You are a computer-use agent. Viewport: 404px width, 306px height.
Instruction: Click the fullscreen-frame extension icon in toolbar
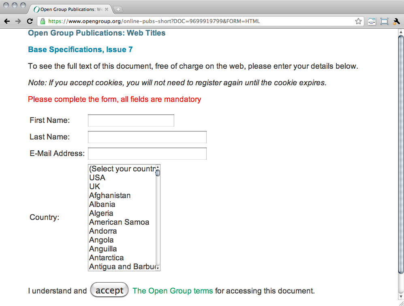pos(384,21)
